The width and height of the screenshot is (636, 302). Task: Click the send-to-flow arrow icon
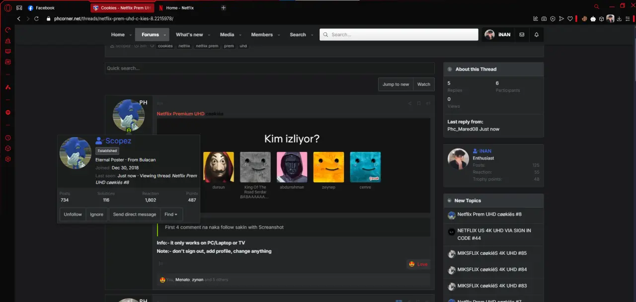561,19
